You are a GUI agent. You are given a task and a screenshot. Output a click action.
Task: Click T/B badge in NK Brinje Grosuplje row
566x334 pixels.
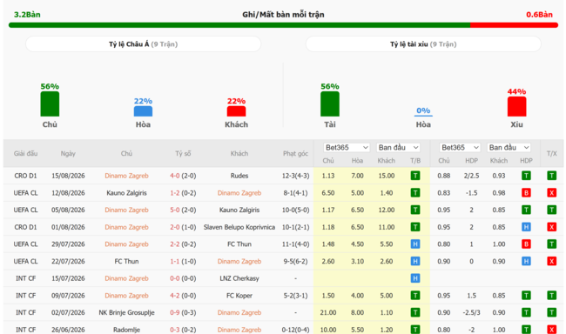tap(415, 312)
